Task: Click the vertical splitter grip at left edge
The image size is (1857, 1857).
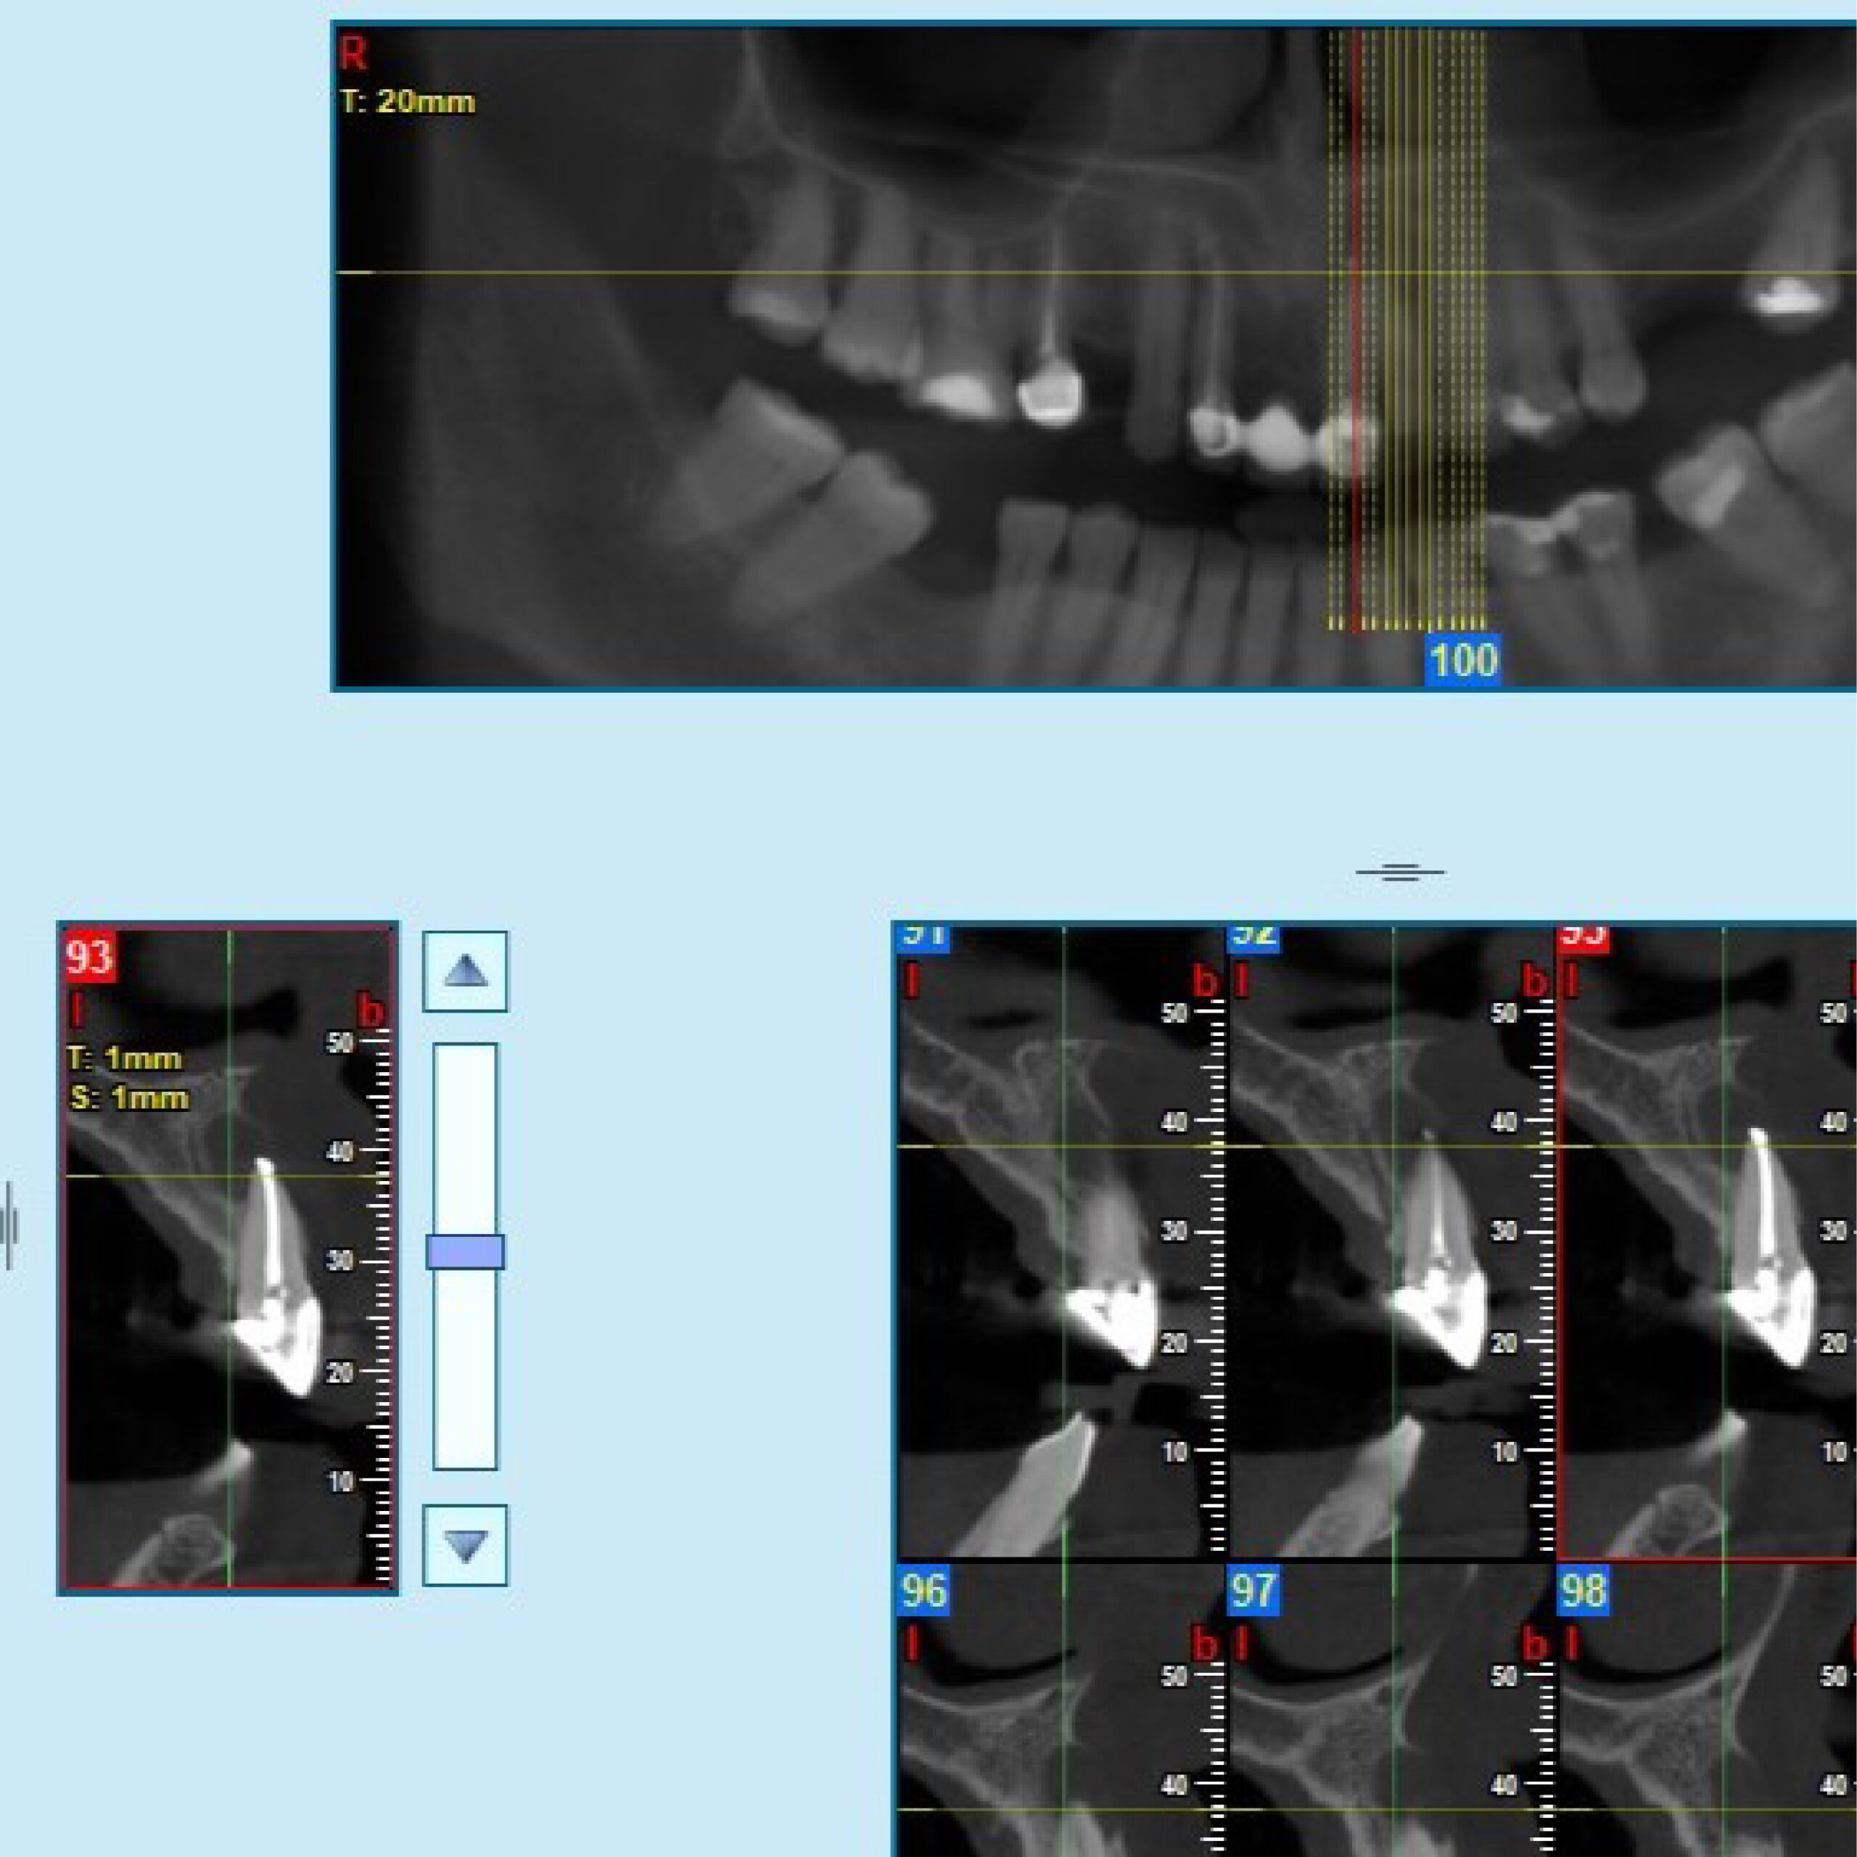Action: click(9, 1225)
